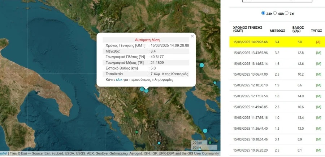Click the [A] type tag in the yellow row
The height and width of the screenshot is (157, 325).
(318, 42)
